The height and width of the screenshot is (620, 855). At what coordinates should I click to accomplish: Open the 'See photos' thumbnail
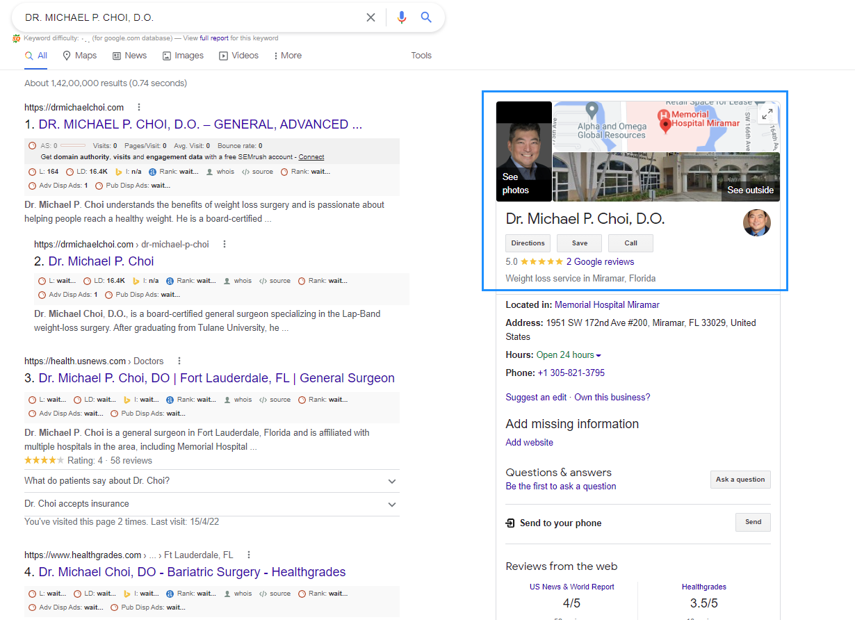524,152
